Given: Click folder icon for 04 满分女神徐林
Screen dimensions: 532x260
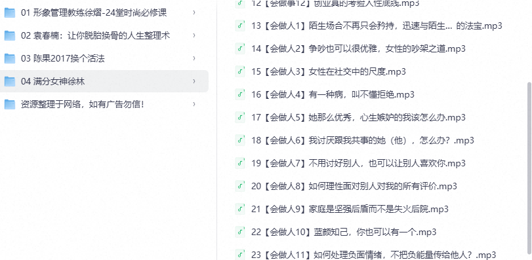Looking at the screenshot, I should tap(9, 81).
